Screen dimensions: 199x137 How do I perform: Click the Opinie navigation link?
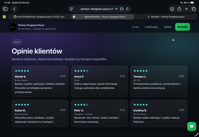click(x=168, y=27)
